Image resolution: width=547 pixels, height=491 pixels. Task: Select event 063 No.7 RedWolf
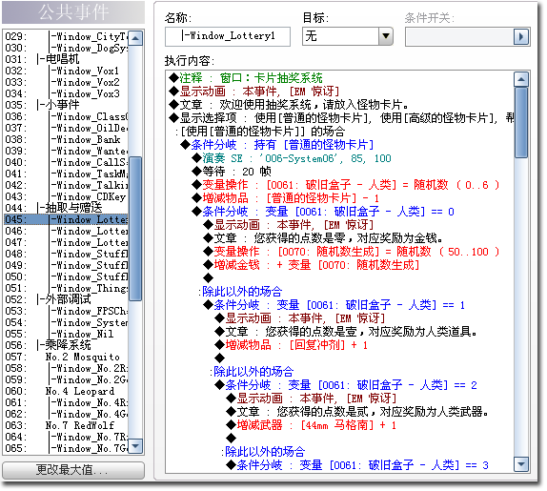coord(67,426)
